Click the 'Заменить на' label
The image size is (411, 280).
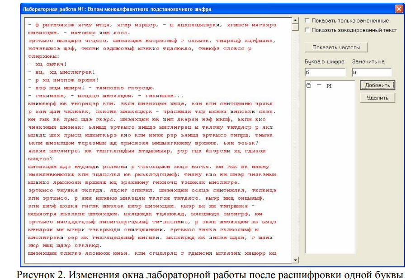coord(368,62)
